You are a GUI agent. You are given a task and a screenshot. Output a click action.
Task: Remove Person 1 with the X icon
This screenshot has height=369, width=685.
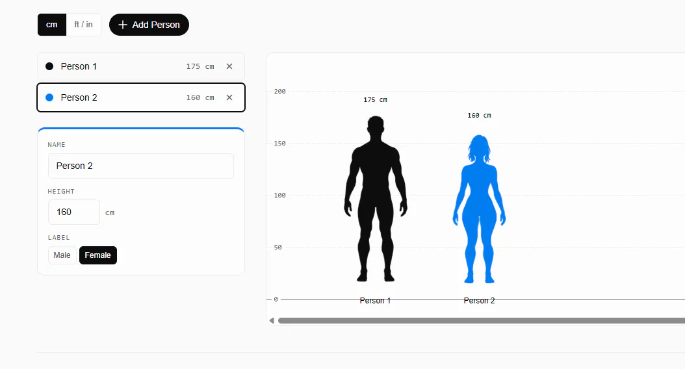pyautogui.click(x=229, y=66)
